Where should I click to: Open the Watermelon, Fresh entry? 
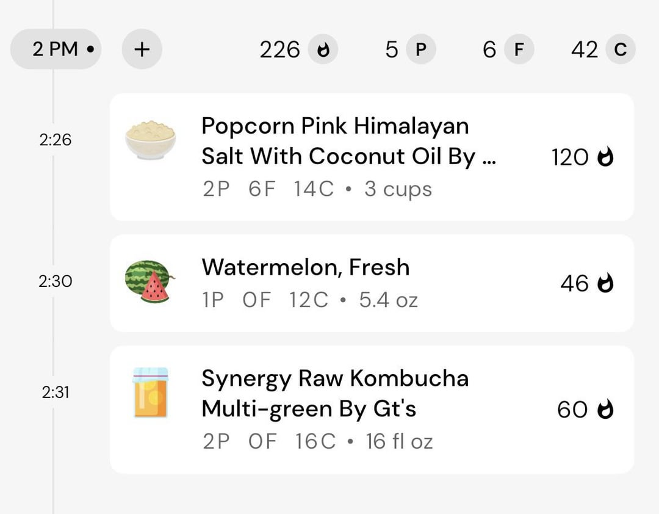pyautogui.click(x=305, y=267)
